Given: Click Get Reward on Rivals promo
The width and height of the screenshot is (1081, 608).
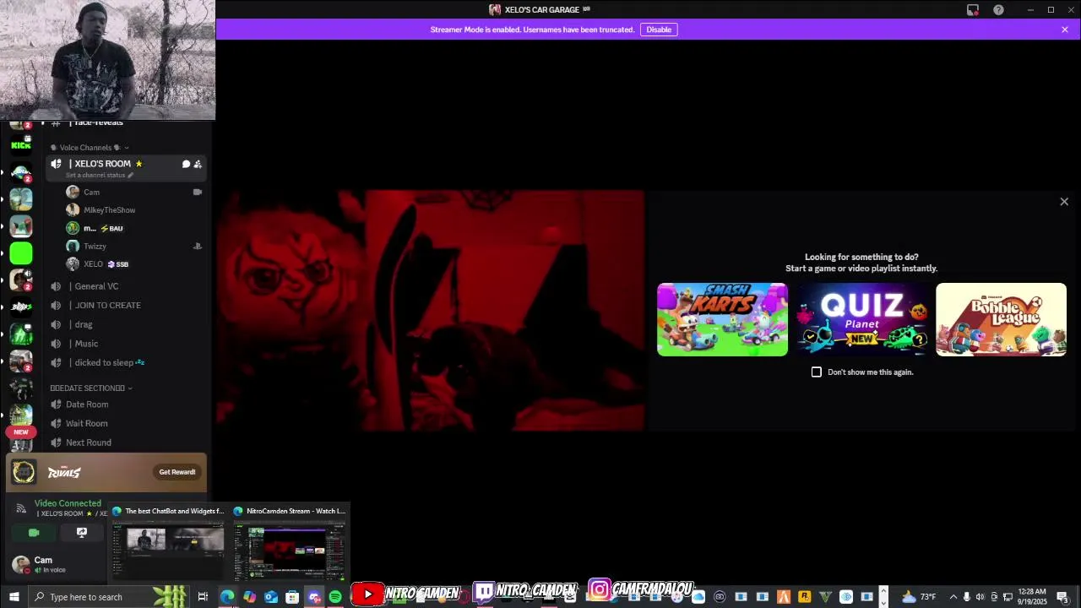Looking at the screenshot, I should point(177,472).
